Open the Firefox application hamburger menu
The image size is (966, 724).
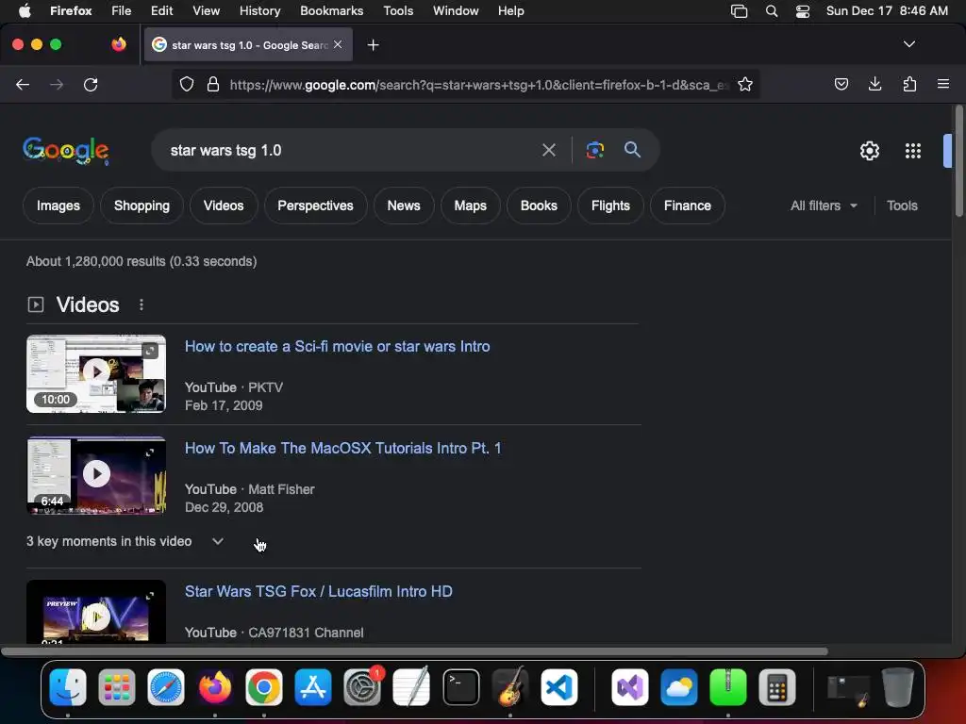click(943, 84)
